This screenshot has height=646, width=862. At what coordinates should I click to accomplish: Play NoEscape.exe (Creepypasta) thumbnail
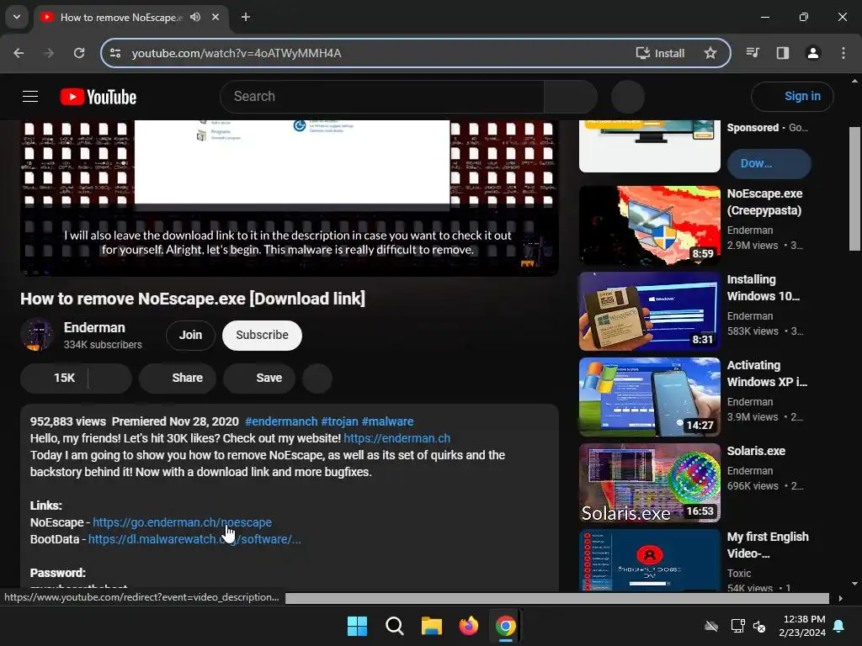click(650, 225)
